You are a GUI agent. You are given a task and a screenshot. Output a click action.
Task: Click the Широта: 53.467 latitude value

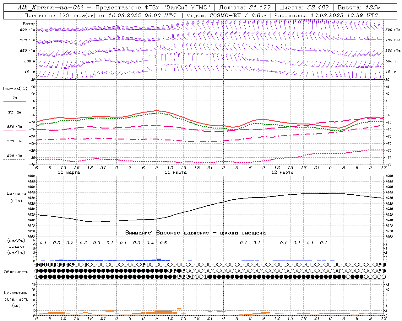[x=304, y=8]
